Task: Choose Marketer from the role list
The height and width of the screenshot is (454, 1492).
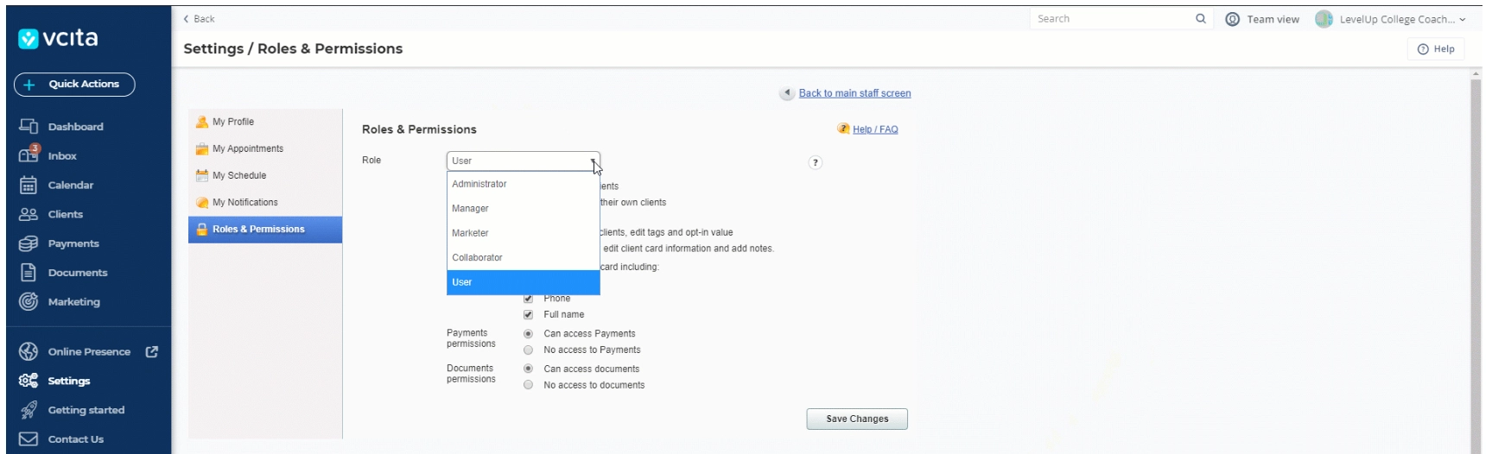Action: click(x=470, y=233)
